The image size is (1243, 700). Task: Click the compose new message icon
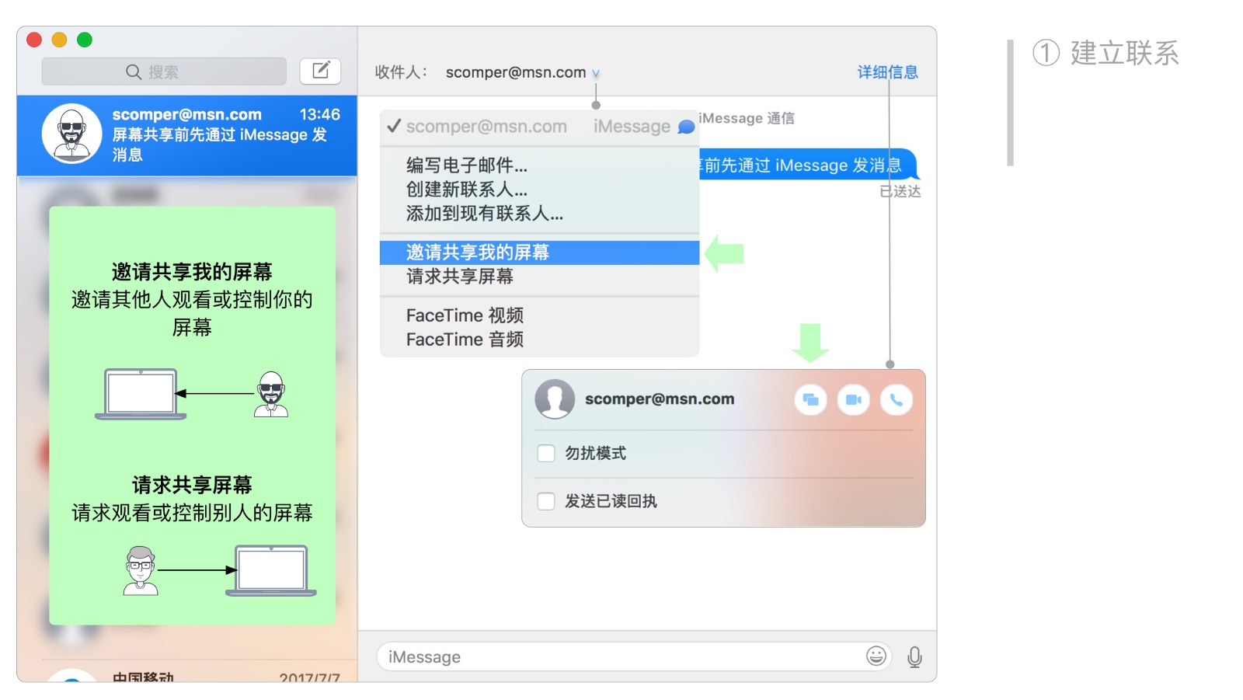(x=320, y=71)
